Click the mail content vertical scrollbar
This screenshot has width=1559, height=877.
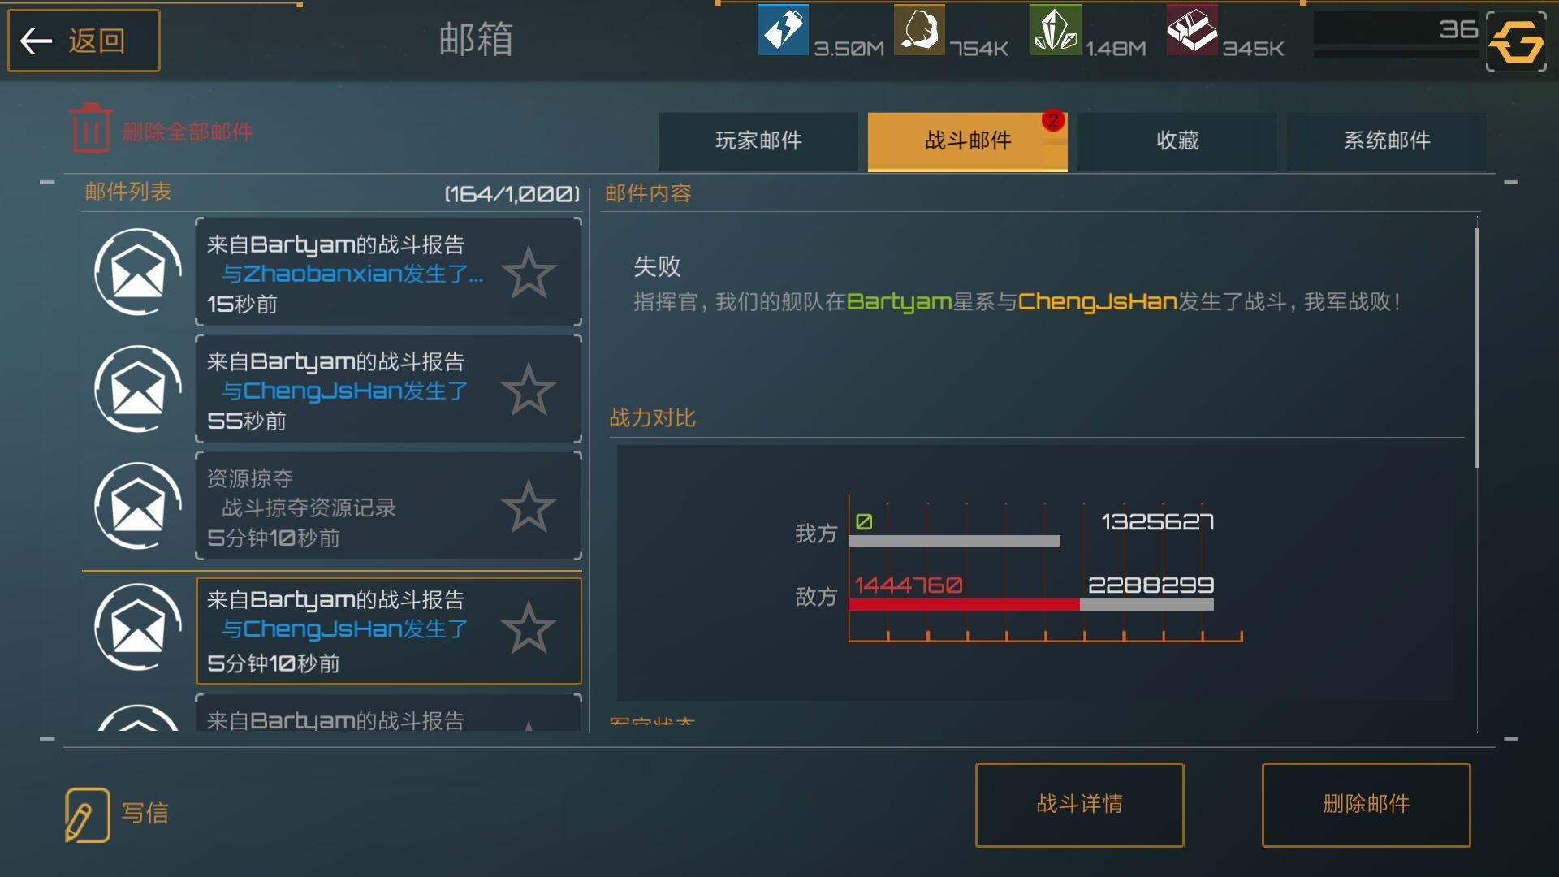(x=1476, y=348)
